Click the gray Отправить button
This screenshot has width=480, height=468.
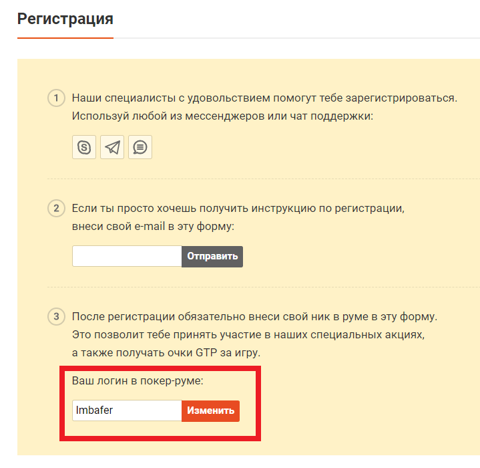212,257
